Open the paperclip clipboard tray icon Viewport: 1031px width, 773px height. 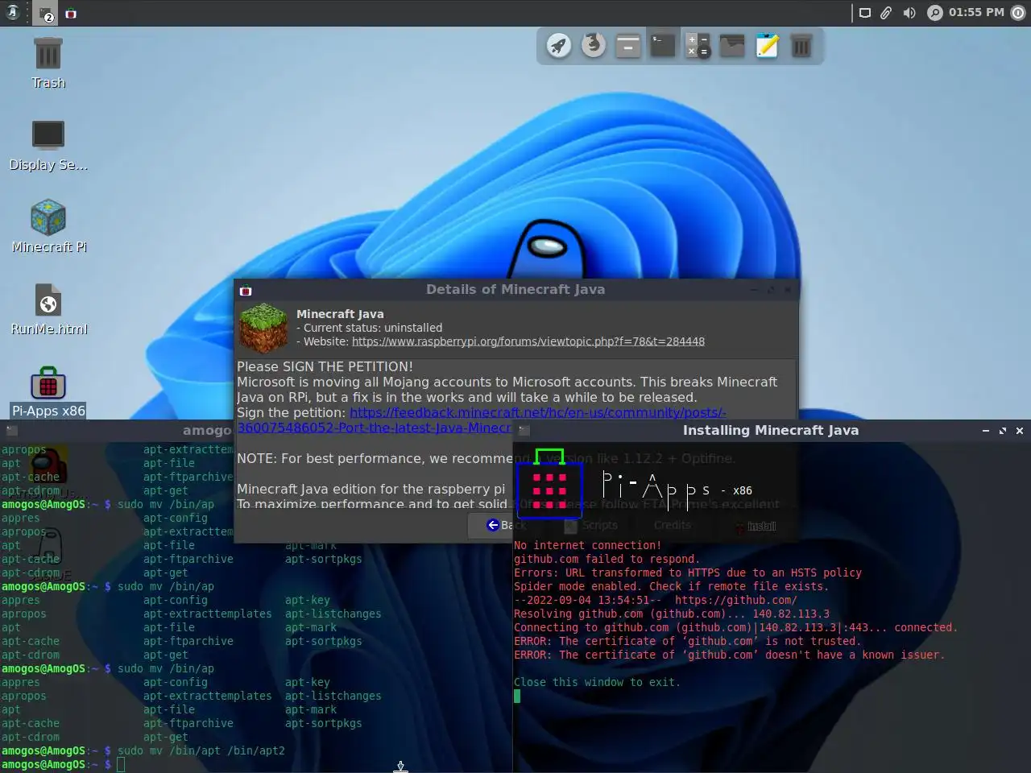point(886,13)
